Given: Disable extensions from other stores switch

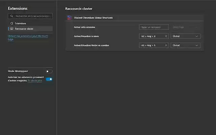Looking at the screenshot, I should tap(49, 79).
